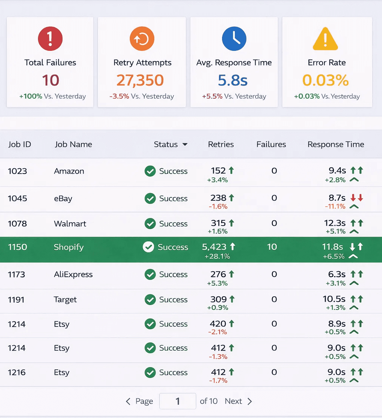Image resolution: width=382 pixels, height=418 pixels.
Task: Sort by the Response Time column header
Action: tap(336, 144)
